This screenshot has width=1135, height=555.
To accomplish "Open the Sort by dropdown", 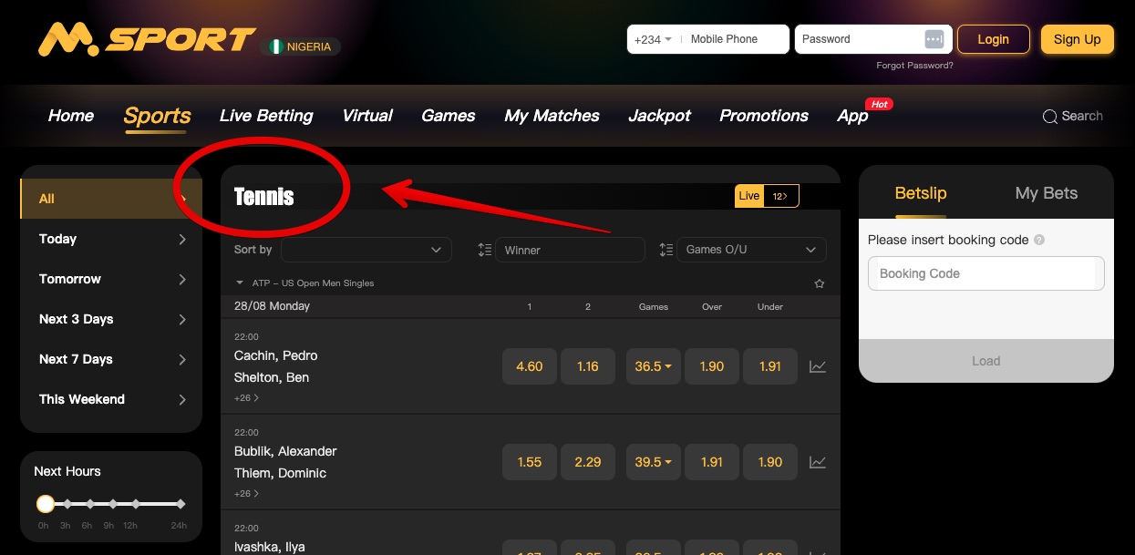I will (366, 250).
